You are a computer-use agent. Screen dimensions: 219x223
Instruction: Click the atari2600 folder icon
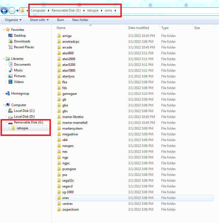coord(59,59)
